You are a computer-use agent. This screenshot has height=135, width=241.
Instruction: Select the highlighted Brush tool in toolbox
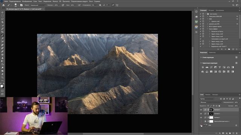2,35
